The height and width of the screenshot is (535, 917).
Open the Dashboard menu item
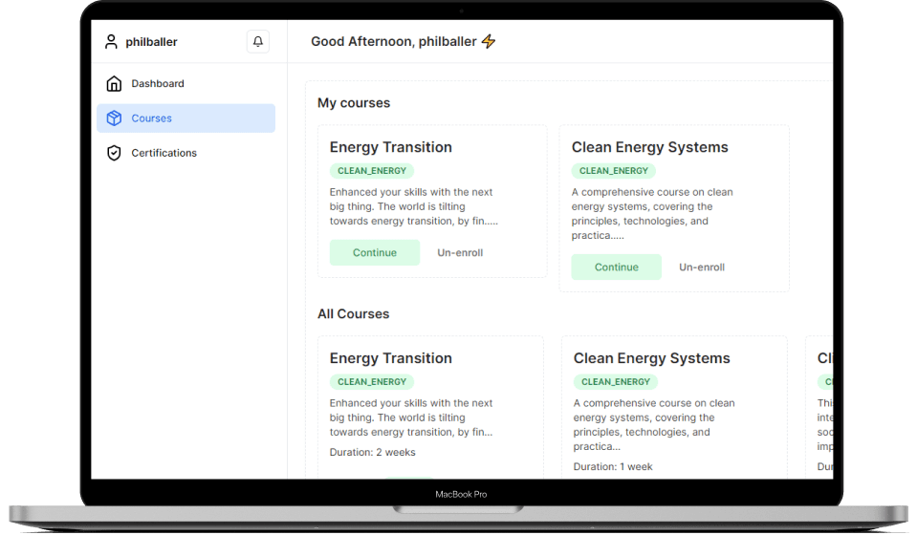tap(186, 83)
